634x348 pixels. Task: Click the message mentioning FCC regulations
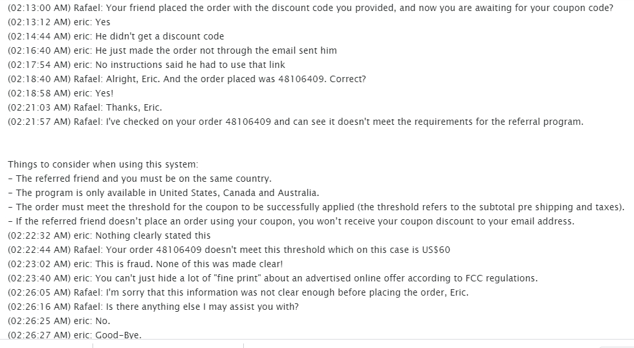pyautogui.click(x=272, y=278)
